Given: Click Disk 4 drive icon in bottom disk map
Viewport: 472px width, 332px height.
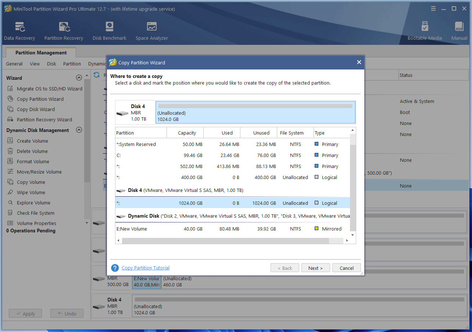Looking at the screenshot, I should pyautogui.click(x=99, y=306).
